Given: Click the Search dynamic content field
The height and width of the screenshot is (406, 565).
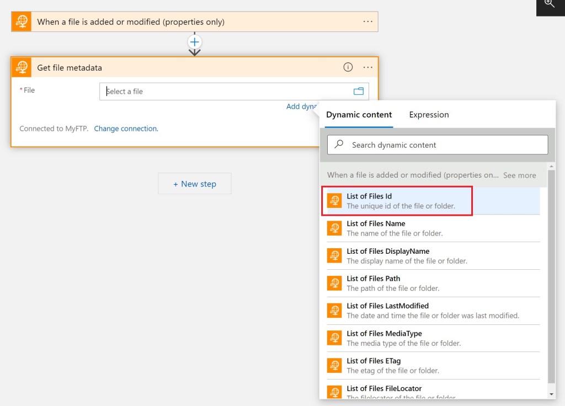Looking at the screenshot, I should (438, 145).
